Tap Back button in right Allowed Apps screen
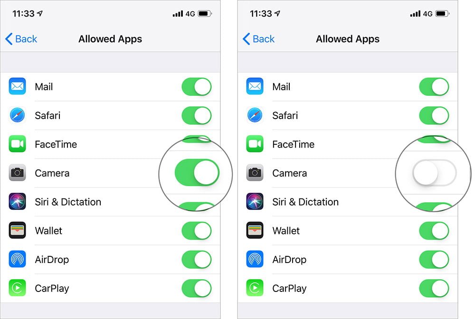The width and height of the screenshot is (475, 319). coord(259,39)
